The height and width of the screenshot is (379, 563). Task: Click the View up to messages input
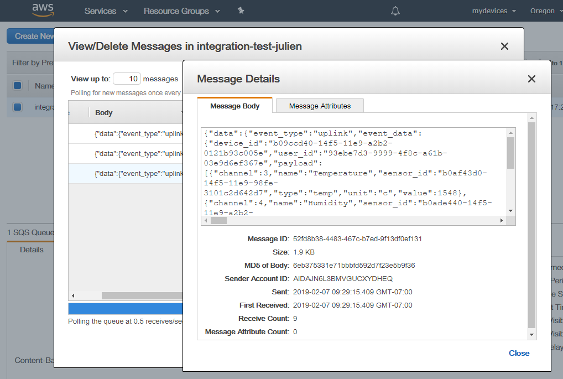click(x=127, y=79)
